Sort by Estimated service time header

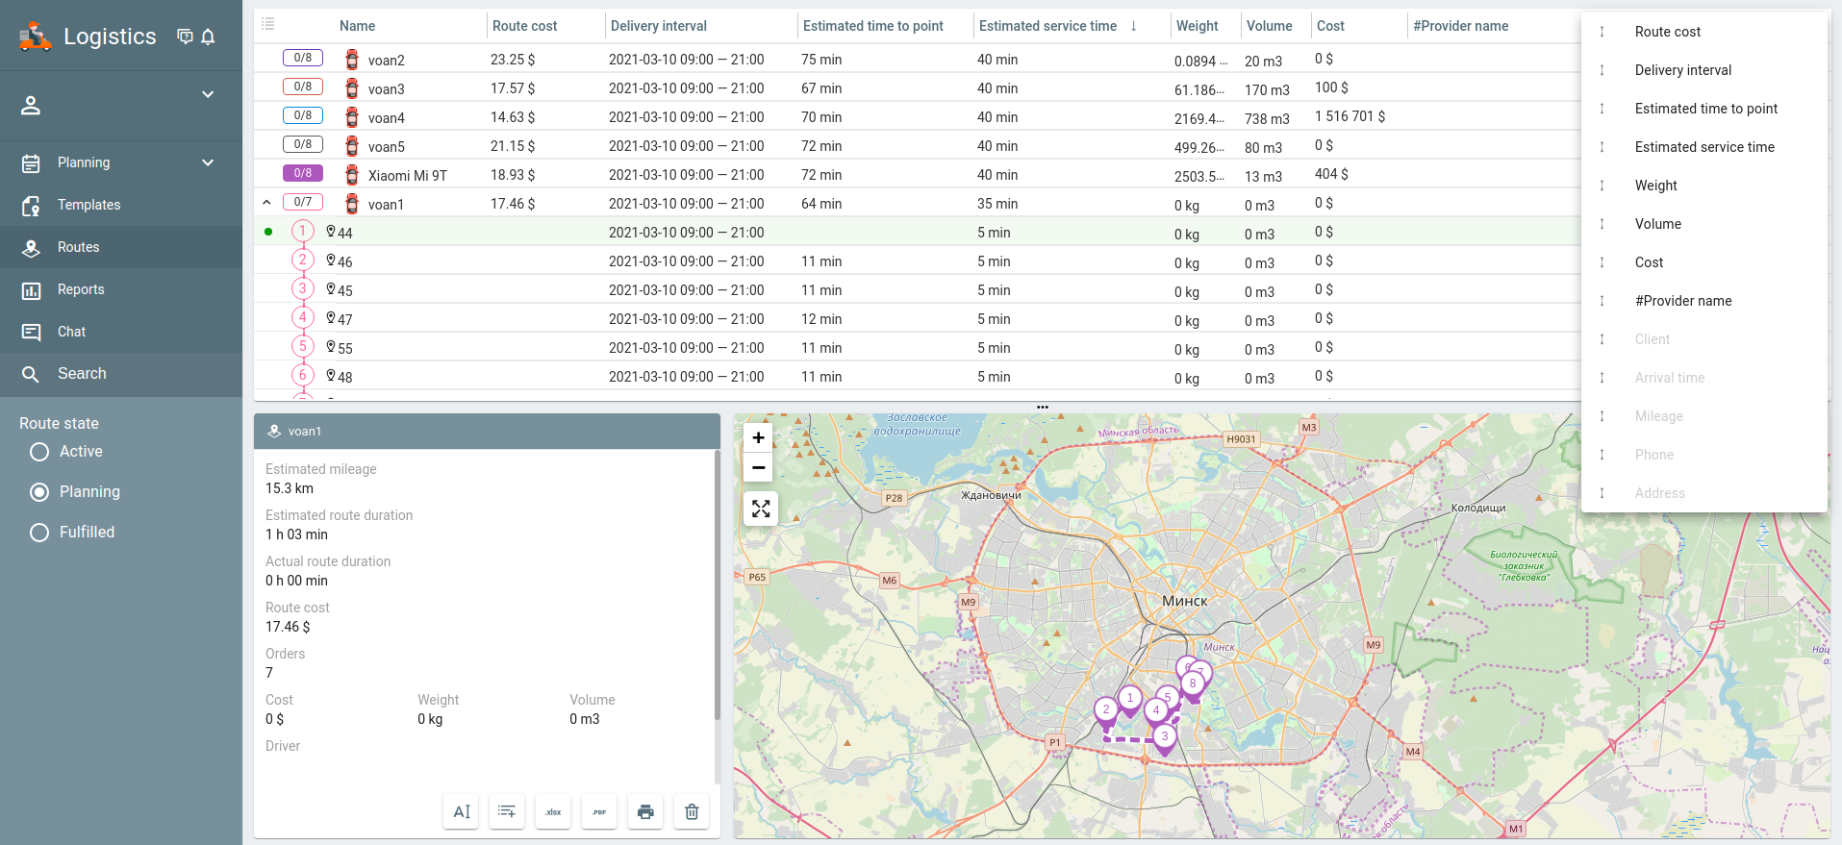(x=1047, y=26)
